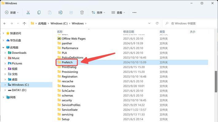This screenshot has width=218, height=122.
Task: Open the three-dots more options menu
Action: (x=134, y=13)
